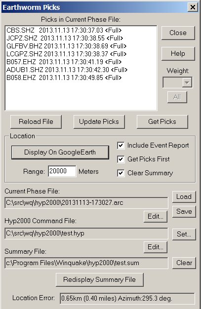The image size is (201, 309).
Task: Click Display On GoogleEarth button
Action: (60, 153)
